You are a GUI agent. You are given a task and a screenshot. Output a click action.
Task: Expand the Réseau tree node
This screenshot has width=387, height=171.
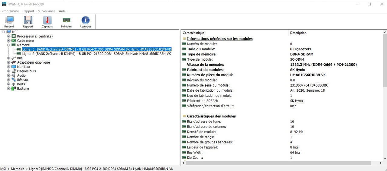pyautogui.click(x=9, y=80)
